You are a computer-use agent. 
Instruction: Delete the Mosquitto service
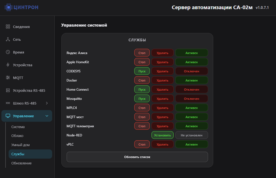[x=163, y=98]
